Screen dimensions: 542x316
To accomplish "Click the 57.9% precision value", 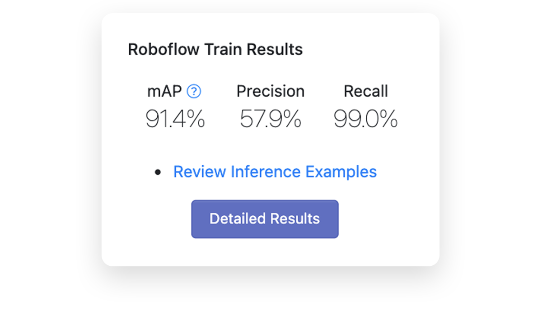I will point(271,120).
